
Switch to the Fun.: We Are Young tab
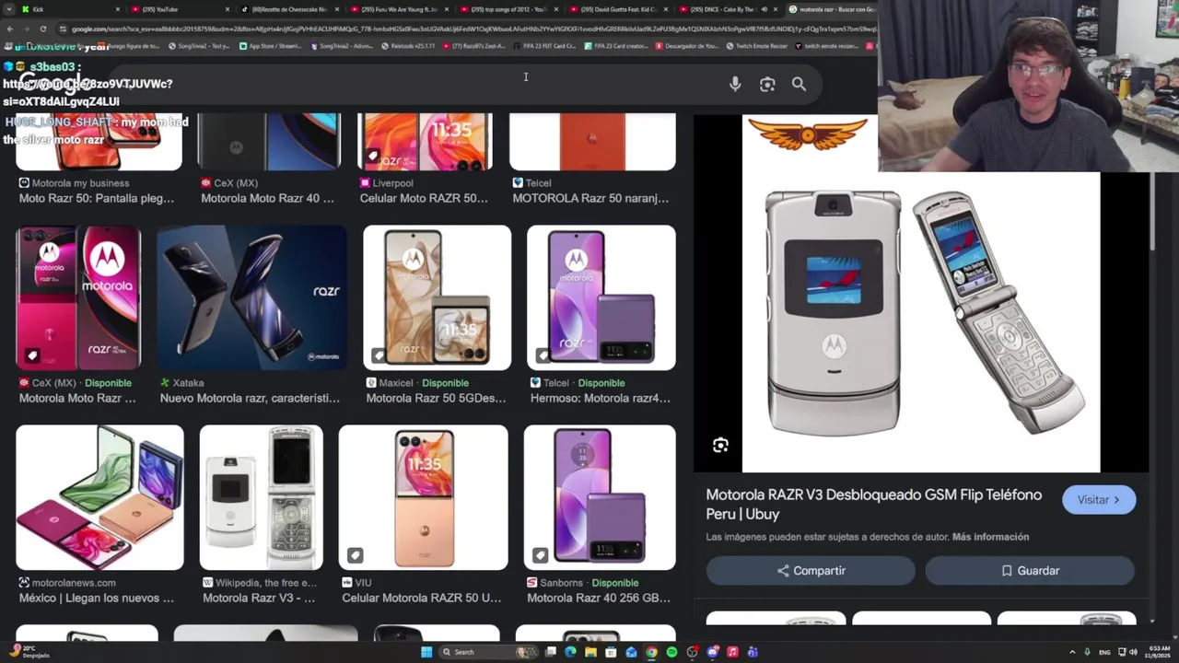pyautogui.click(x=398, y=9)
